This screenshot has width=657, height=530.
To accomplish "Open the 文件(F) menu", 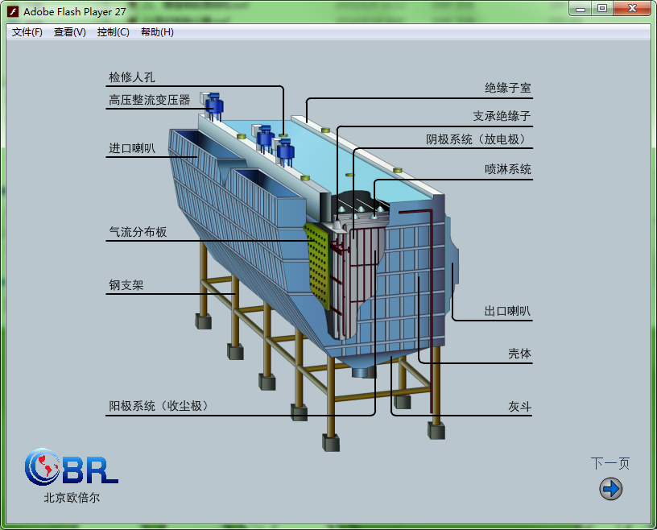I will 27,32.
